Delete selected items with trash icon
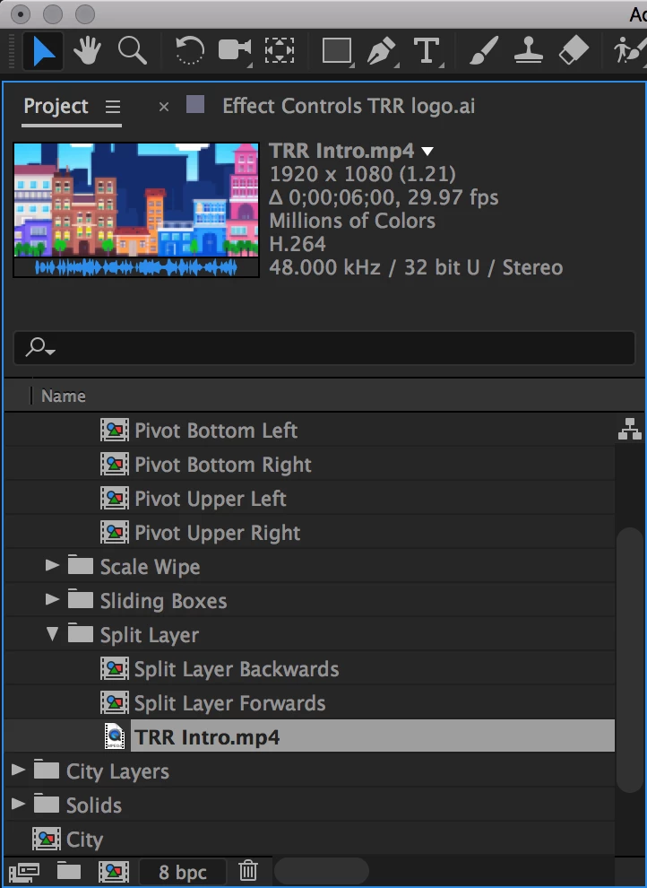Viewport: 647px width, 888px height. tap(247, 871)
